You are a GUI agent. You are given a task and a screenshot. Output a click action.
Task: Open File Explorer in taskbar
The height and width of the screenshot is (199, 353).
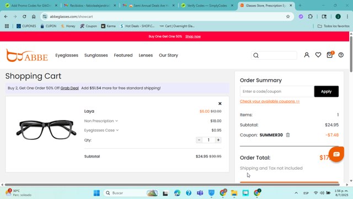234,193
